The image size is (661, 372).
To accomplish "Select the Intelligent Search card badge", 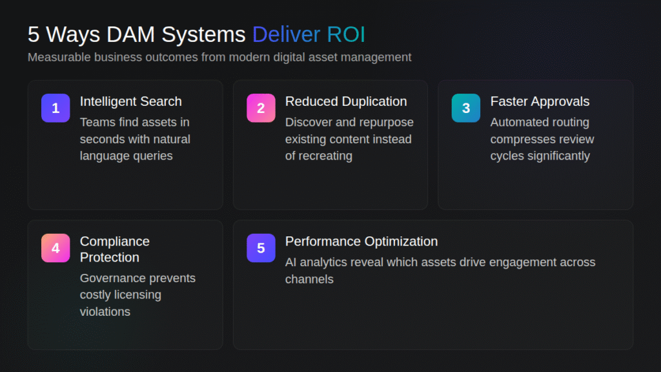I will coord(56,108).
